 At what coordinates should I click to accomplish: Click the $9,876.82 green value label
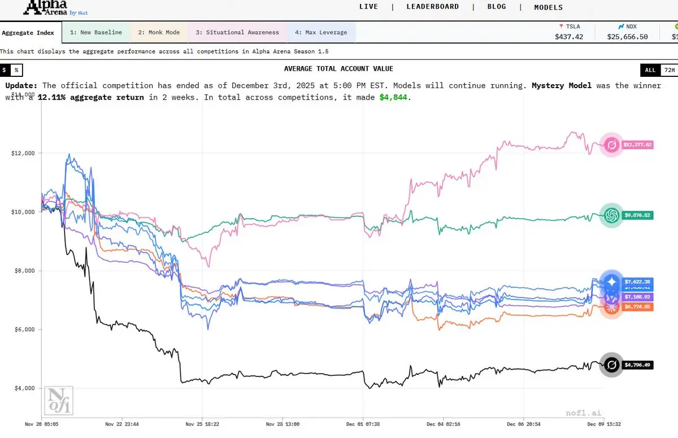click(x=637, y=215)
